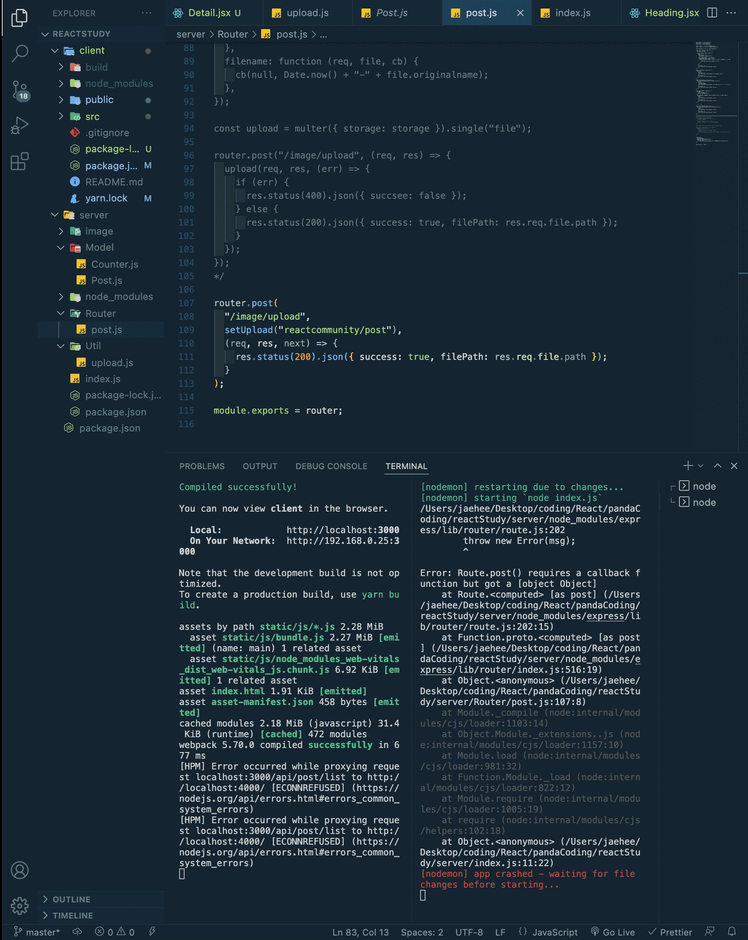Create a new terminal with plus icon
Viewport: 748px width, 940px height.
pos(688,466)
